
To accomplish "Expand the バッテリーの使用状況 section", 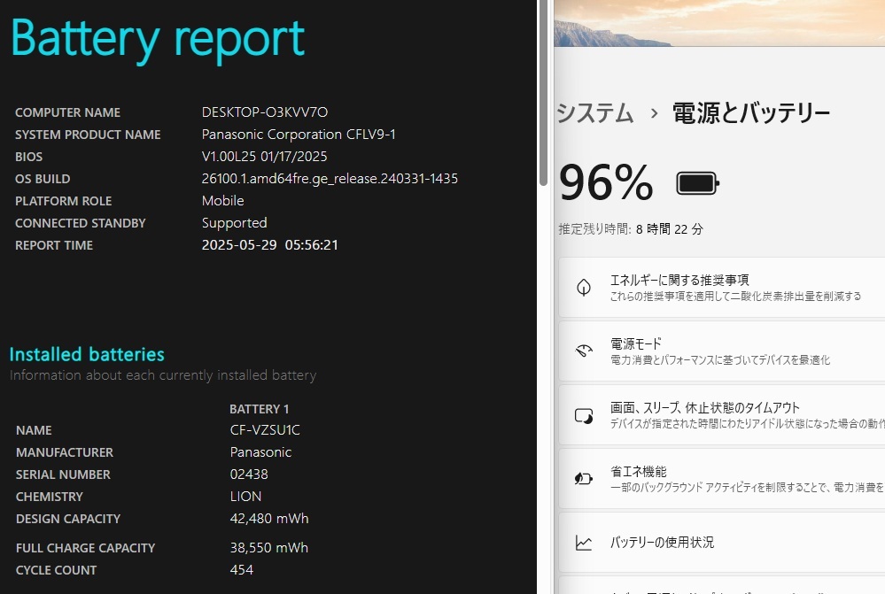I will 722,543.
